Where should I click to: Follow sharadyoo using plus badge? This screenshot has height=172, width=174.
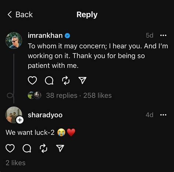(x=20, y=120)
